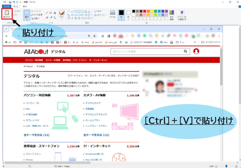Toggle the rectangular Select (選択) tool
This screenshot has width=241, height=168.
(27, 13)
